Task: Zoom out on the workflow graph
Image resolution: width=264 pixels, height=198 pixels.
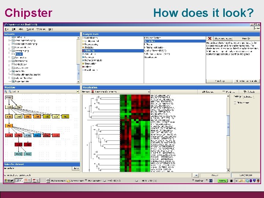Action: tap(10, 92)
